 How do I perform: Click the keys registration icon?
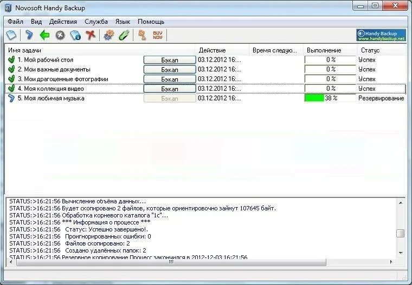click(x=142, y=35)
